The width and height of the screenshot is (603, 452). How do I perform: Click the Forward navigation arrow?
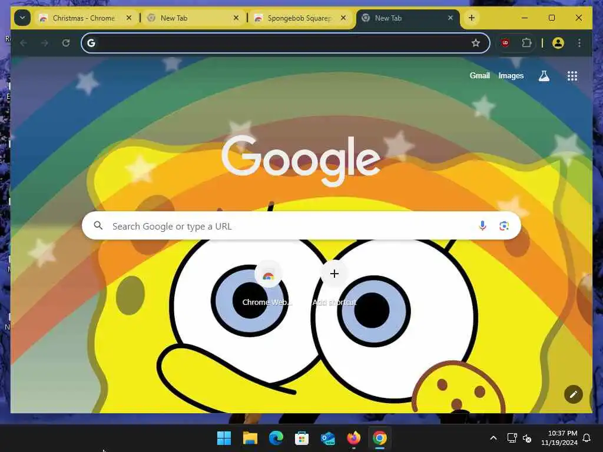[x=45, y=43]
